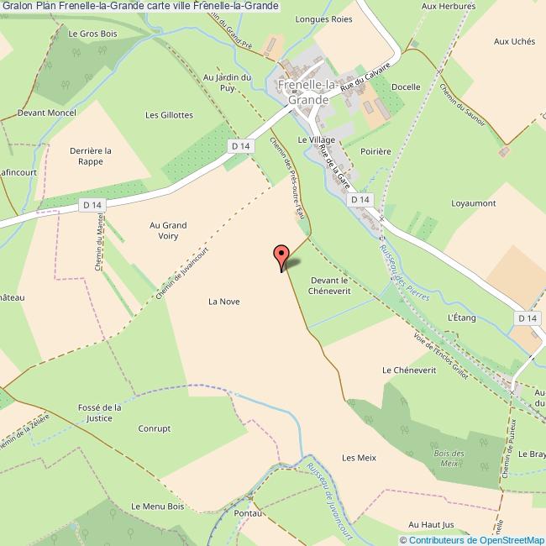Screen dimensions: 546x546
Task: Click the D 14 road shield near Les Gillottes
Action: [241, 146]
